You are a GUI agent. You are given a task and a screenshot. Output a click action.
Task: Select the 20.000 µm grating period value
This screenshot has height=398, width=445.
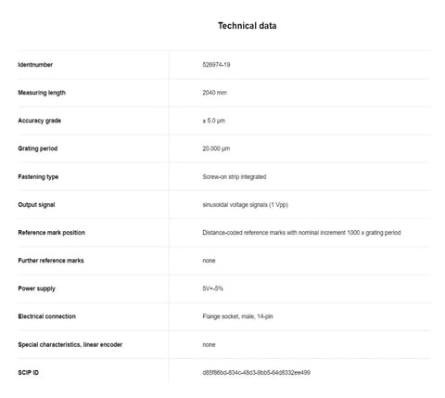point(216,148)
